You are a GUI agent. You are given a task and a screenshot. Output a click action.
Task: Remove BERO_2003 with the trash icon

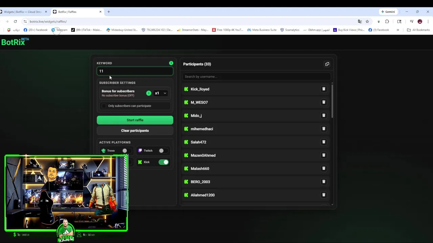tap(324, 182)
